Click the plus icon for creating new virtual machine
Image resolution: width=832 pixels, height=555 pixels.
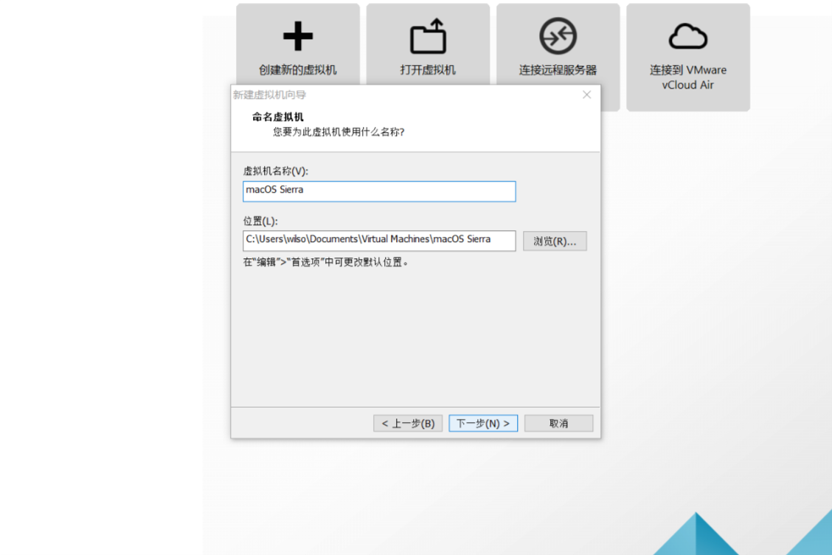pos(298,36)
